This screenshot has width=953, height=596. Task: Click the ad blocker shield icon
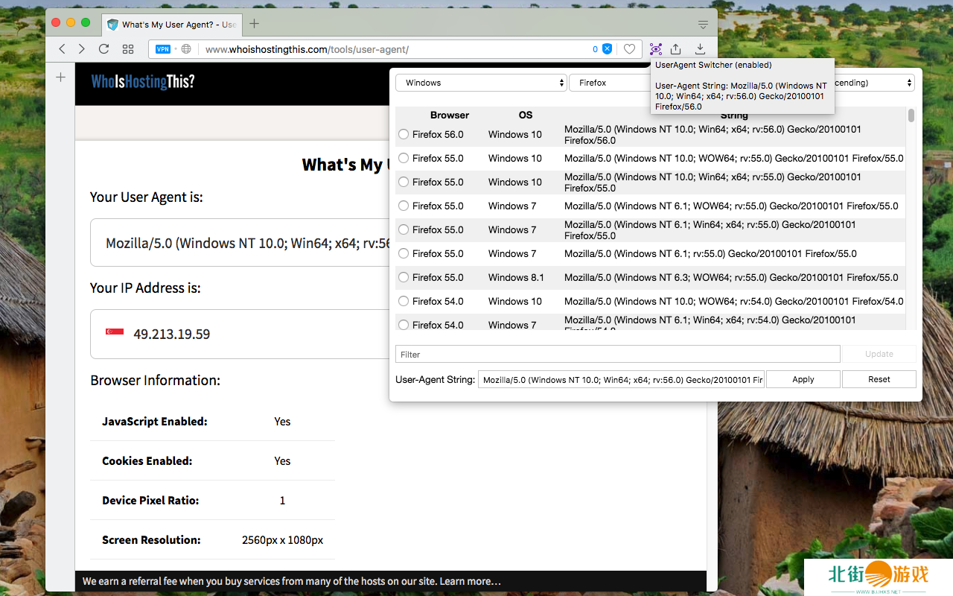coord(607,49)
